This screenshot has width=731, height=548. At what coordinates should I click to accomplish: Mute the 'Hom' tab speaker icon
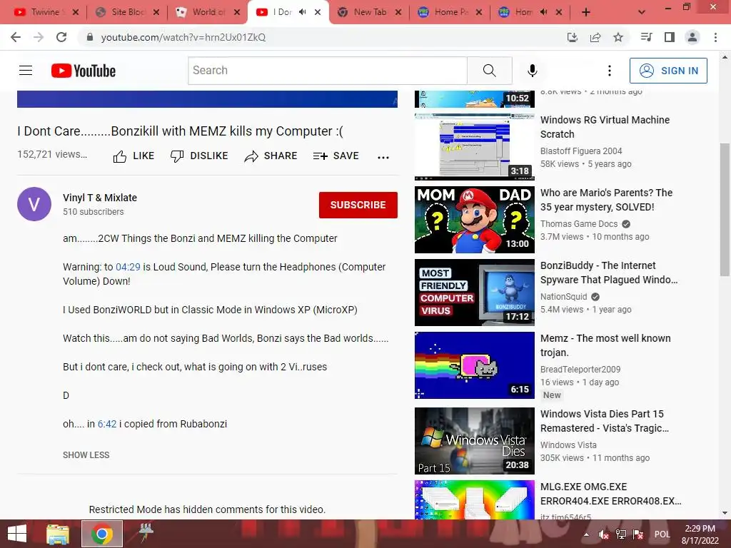[x=543, y=12]
